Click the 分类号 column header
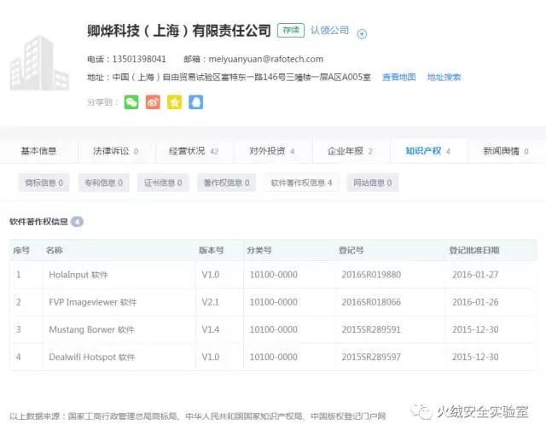This screenshot has height=436, width=546. point(259,250)
